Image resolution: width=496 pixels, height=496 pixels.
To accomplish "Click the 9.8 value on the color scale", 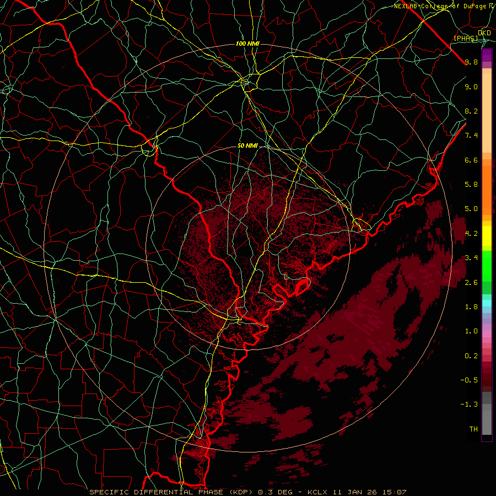I will pyautogui.click(x=471, y=62).
